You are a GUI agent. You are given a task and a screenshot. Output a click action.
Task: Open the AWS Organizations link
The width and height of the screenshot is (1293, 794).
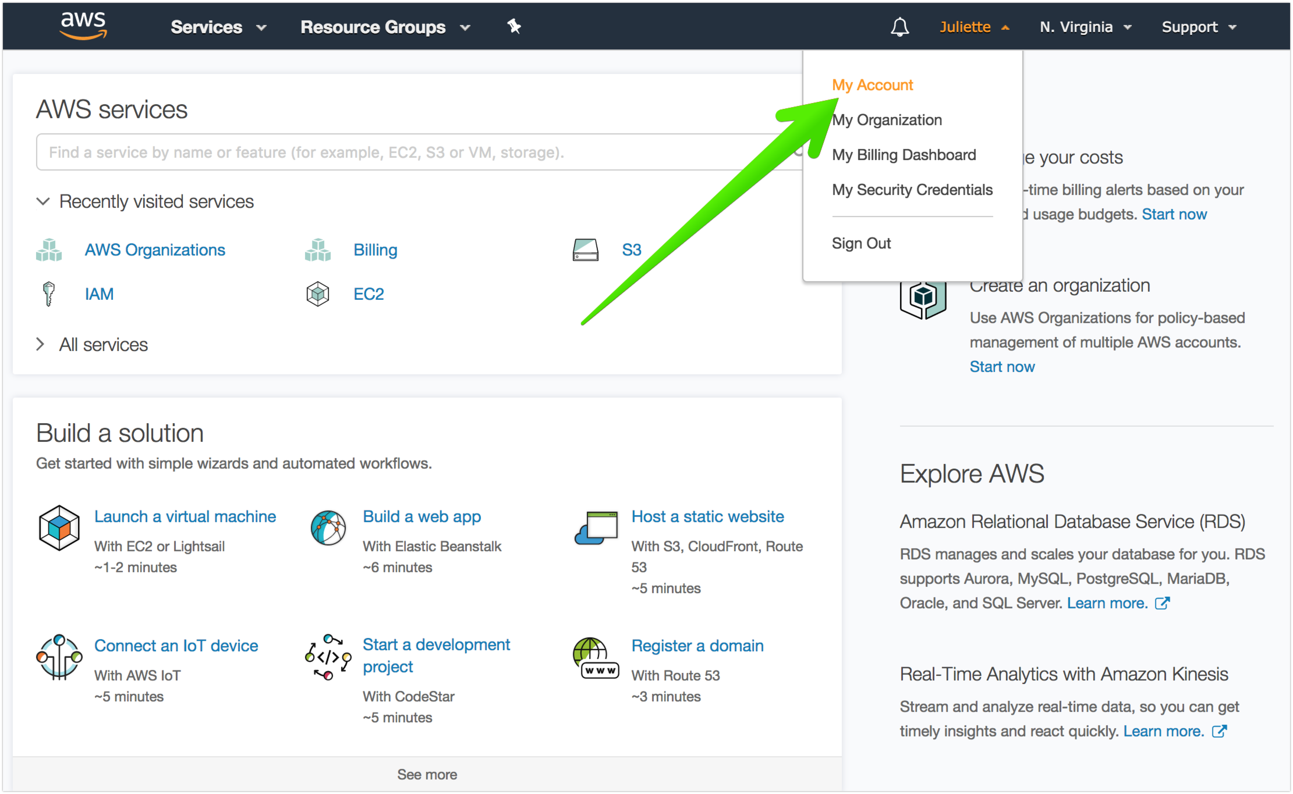coord(155,250)
